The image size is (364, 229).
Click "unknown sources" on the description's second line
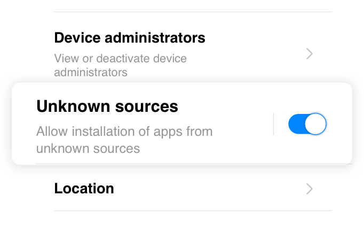(x=88, y=148)
